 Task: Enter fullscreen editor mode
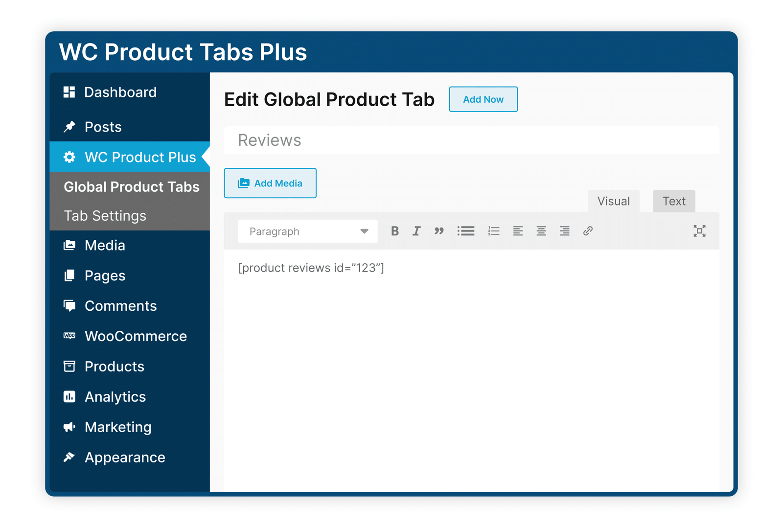tap(700, 231)
